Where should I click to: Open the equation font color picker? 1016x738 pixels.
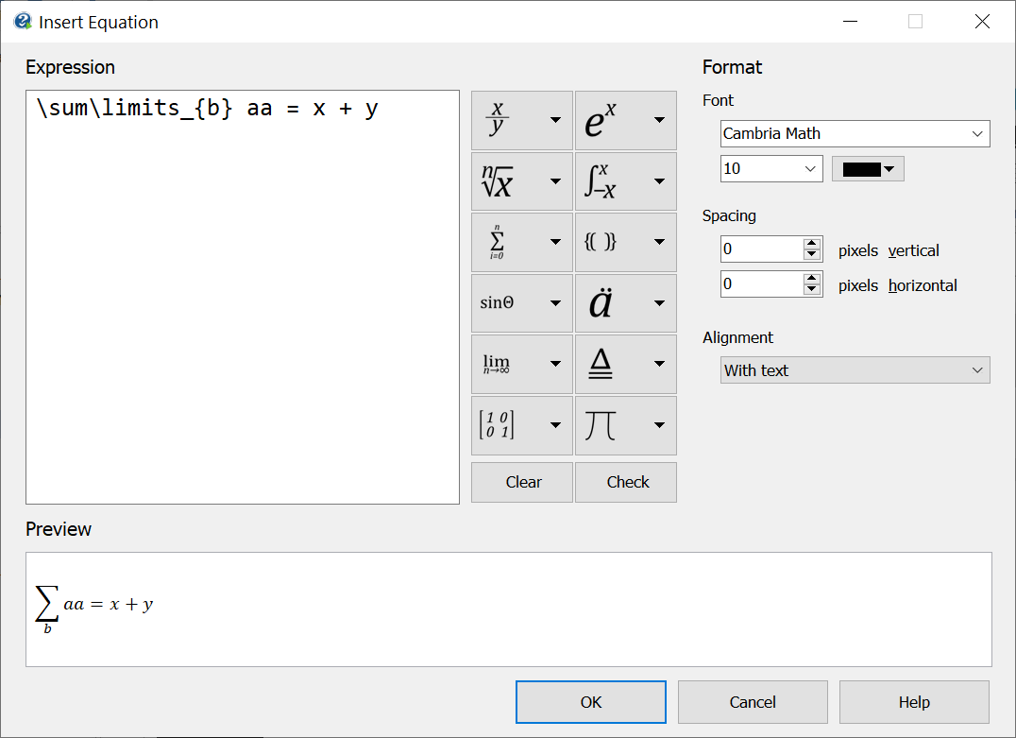[x=867, y=168]
